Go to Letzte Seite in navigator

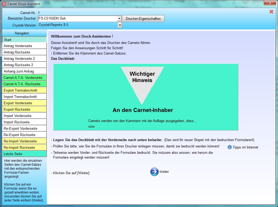[24, 154]
